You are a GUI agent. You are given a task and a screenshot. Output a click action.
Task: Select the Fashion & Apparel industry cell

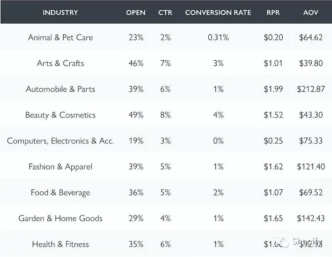60,167
